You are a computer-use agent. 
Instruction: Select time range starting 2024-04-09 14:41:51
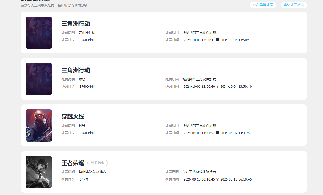click(x=217, y=133)
